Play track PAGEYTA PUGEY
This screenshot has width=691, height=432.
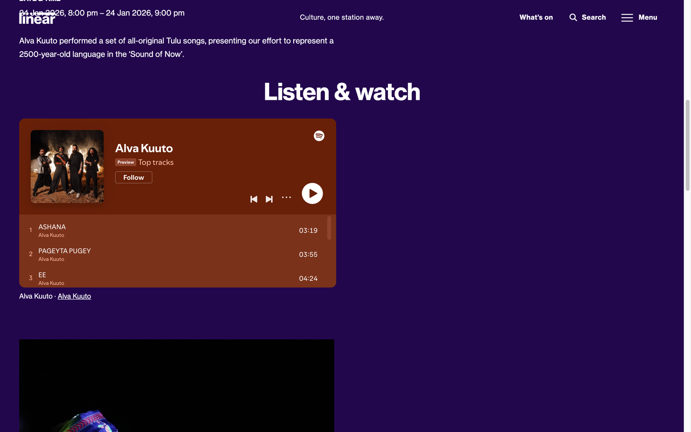coord(178,254)
